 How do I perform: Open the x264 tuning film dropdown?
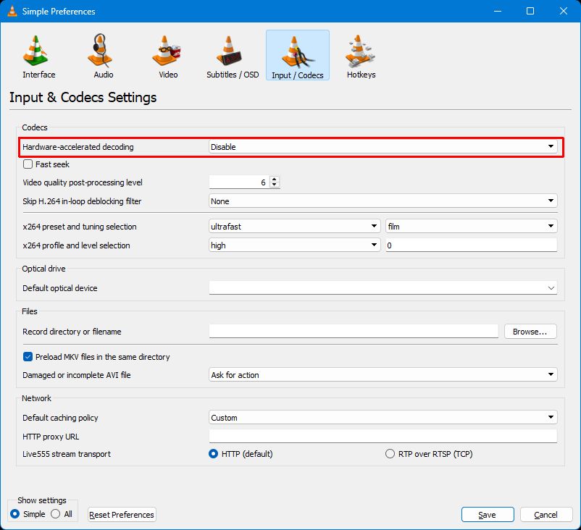point(472,227)
